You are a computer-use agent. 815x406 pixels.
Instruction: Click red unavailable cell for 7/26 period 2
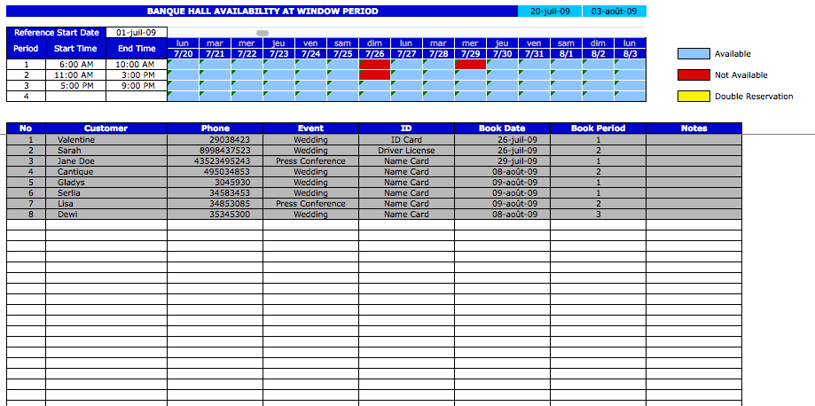tap(374, 75)
